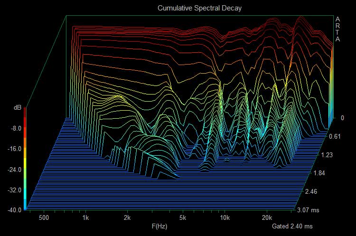This screenshot has width=356, height=236.
Task: Click the dB axis unit label
Action: pos(18,108)
